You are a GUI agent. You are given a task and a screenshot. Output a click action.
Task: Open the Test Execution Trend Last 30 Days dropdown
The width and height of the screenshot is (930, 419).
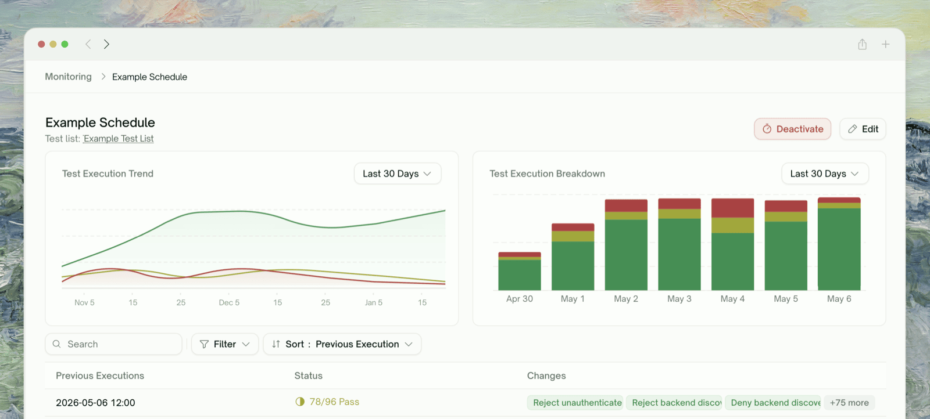tap(398, 174)
